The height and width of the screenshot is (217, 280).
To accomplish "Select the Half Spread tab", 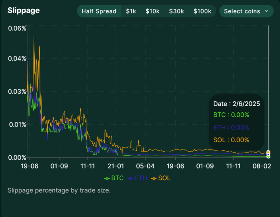I will point(99,11).
